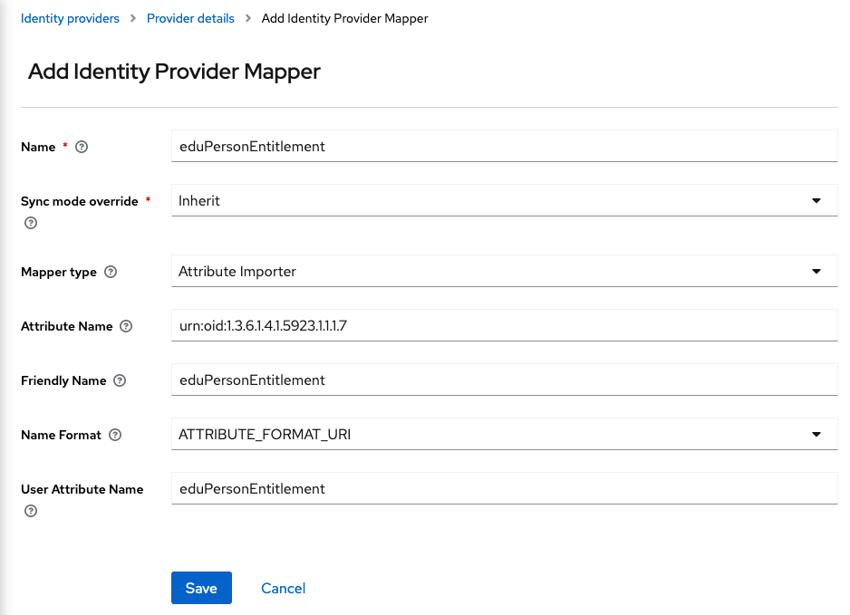Open the Name Format dropdown
This screenshot has height=615, width=850.
504,434
